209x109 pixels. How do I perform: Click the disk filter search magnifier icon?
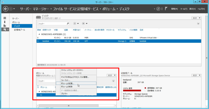[x=68, y=23]
